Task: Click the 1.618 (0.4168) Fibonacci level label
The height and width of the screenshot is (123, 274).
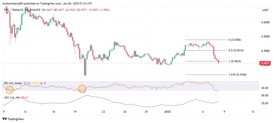Action: 237,75
